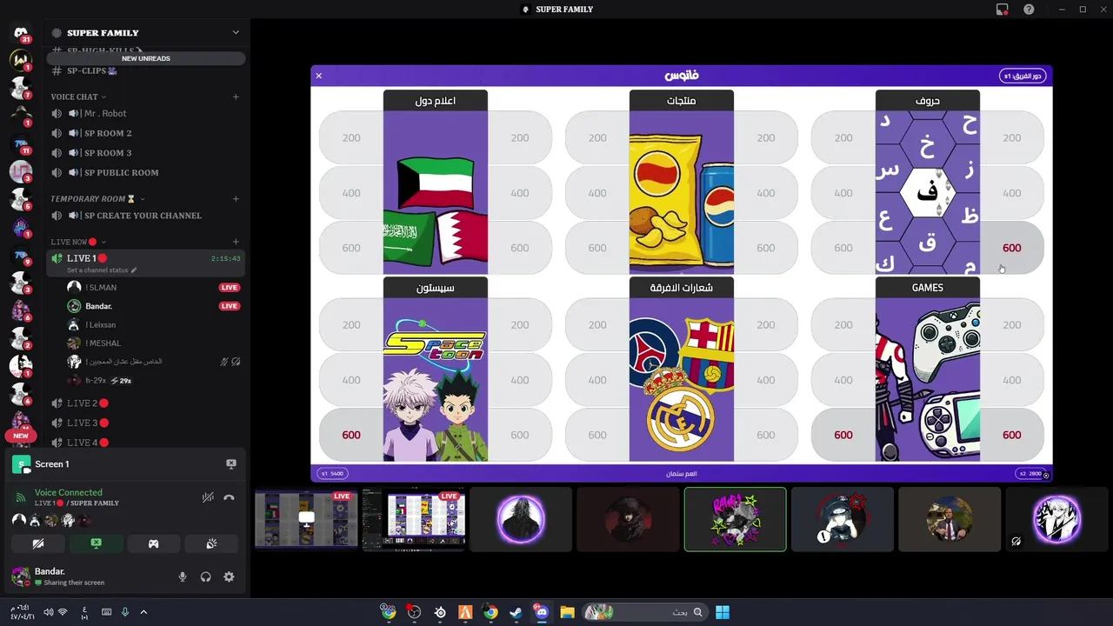Close game board with X icon
This screenshot has width=1113, height=626.
pos(319,76)
